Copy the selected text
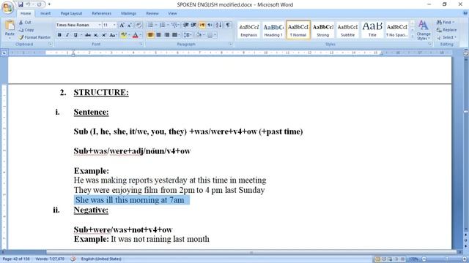The width and height of the screenshot is (469, 263). [x=26, y=30]
